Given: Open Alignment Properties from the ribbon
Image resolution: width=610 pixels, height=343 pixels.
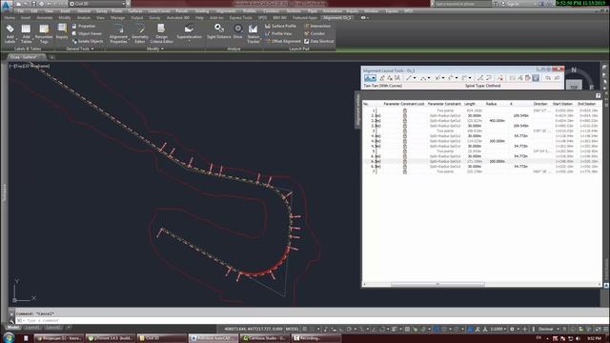Looking at the screenshot, I should point(118,33).
